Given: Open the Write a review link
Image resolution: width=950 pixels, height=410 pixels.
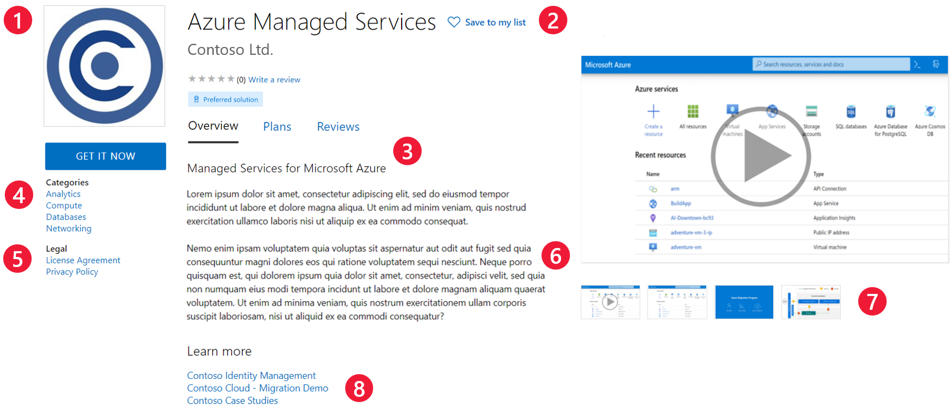Looking at the screenshot, I should pos(274,80).
